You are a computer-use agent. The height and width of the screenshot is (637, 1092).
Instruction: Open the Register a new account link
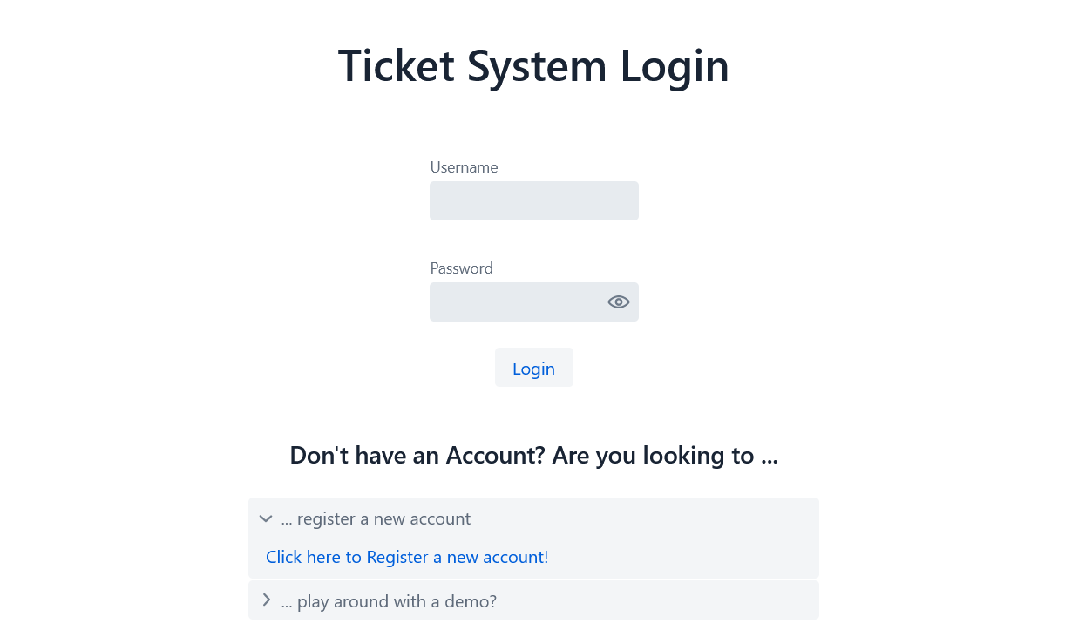pyautogui.click(x=407, y=557)
